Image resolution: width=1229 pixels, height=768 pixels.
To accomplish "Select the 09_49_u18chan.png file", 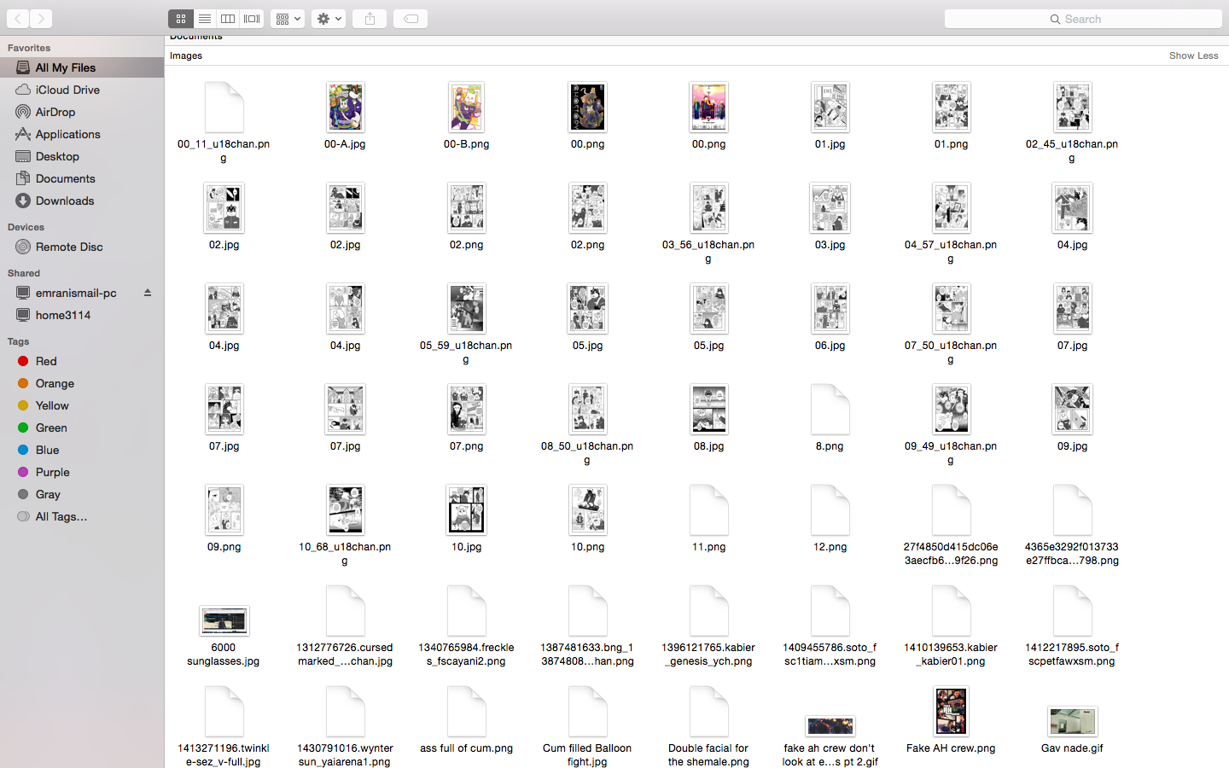I will pyautogui.click(x=951, y=409).
